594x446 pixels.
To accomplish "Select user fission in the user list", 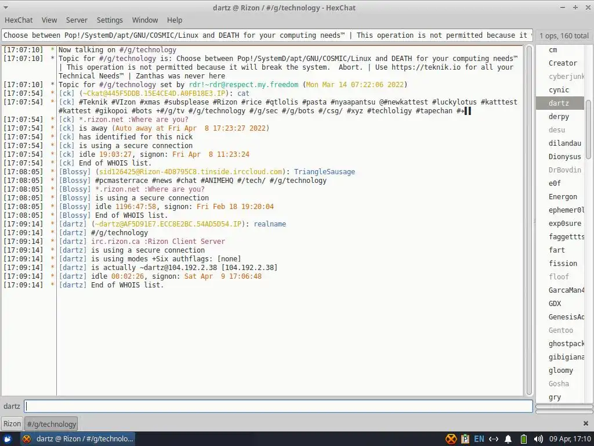I will [x=560, y=263].
